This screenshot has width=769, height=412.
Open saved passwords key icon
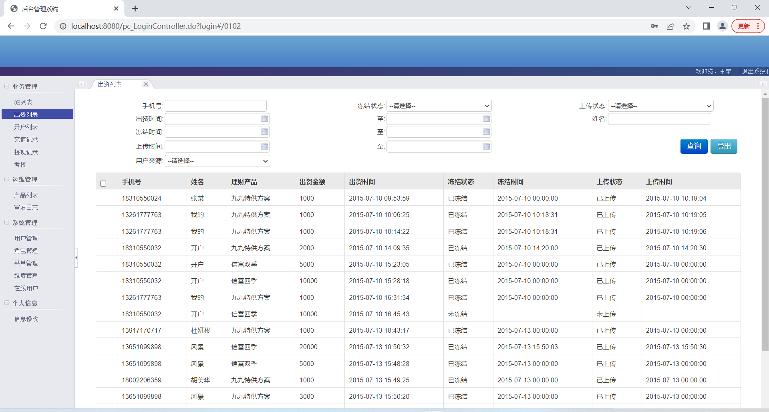point(654,26)
